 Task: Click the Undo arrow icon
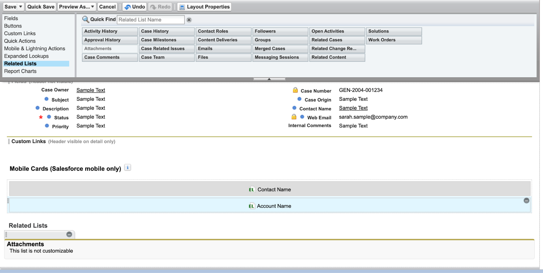click(128, 7)
